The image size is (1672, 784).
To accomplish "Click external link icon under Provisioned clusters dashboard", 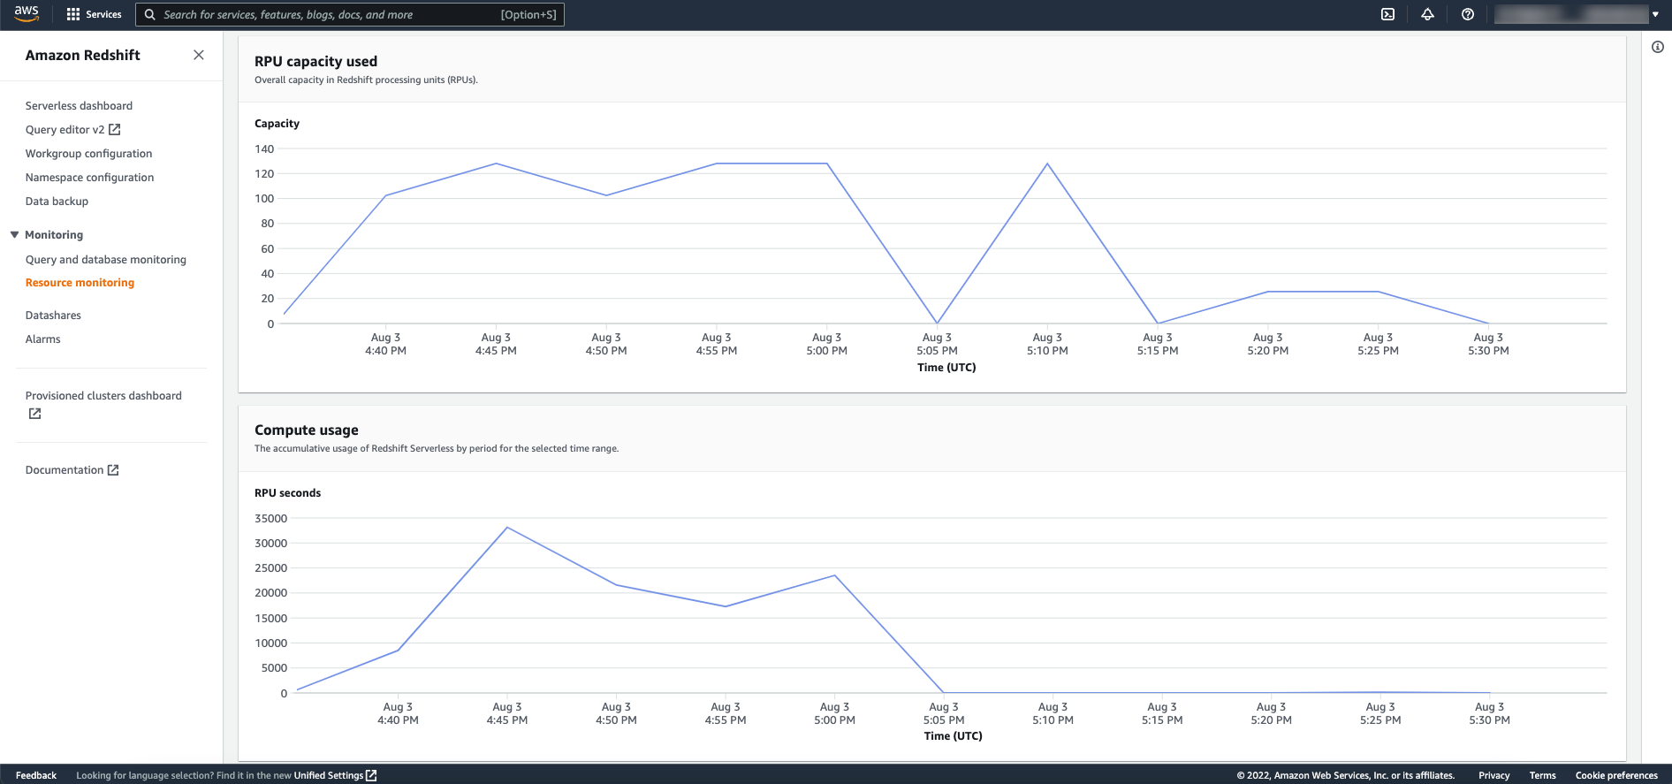I will click(35, 414).
